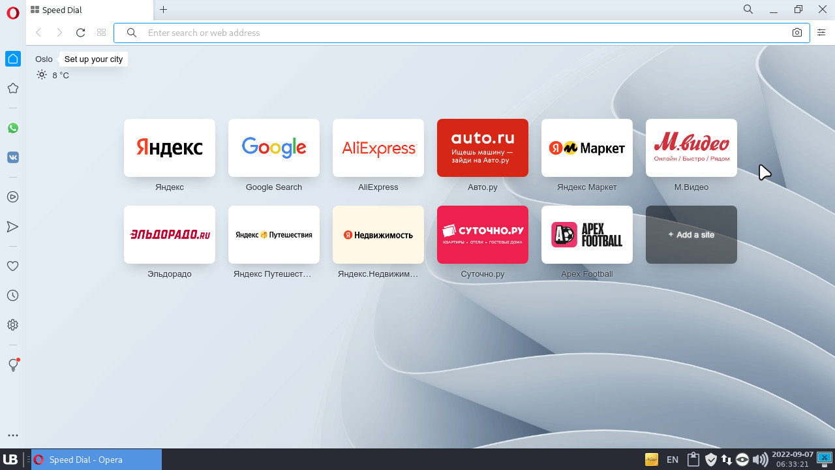Click the taskbar clock date and time
This screenshot has width=835, height=470.
tap(793, 460)
